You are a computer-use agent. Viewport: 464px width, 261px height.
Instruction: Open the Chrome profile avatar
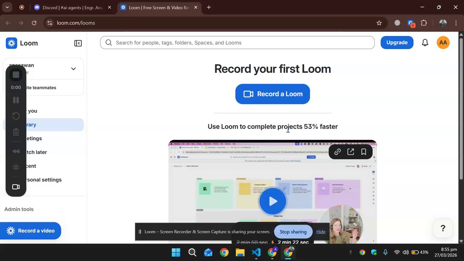coord(443,23)
